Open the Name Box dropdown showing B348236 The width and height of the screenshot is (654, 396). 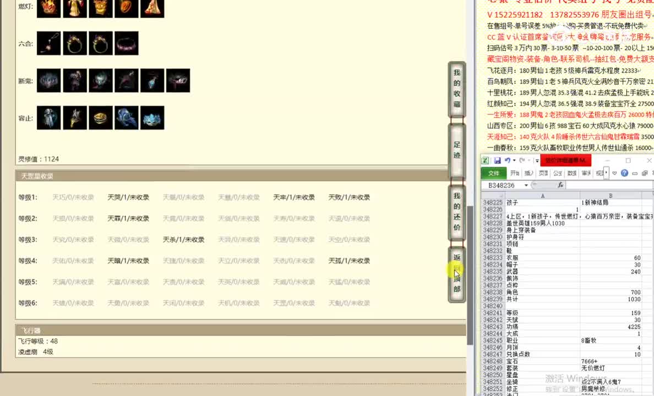coord(526,185)
